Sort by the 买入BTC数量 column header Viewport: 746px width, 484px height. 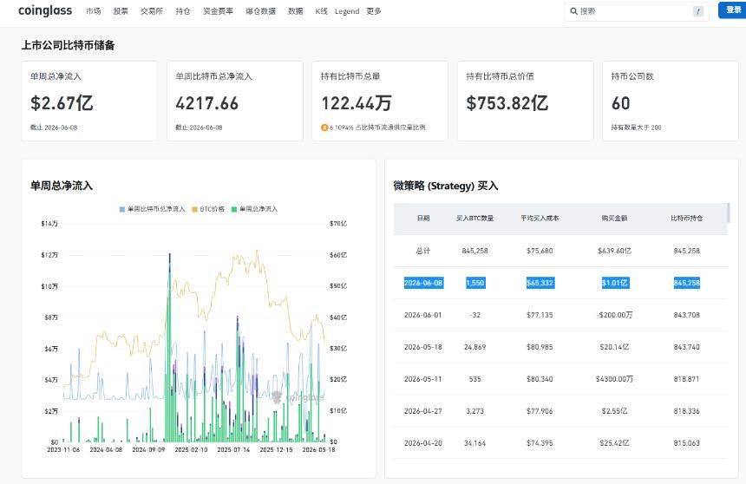click(474, 218)
